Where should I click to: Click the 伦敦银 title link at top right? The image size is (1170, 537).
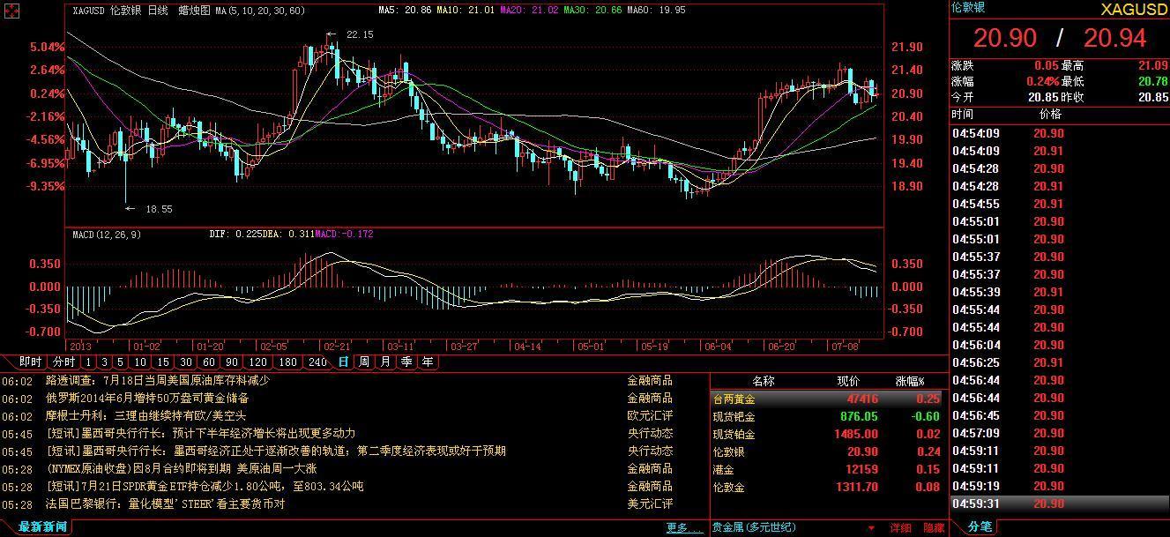[967, 7]
